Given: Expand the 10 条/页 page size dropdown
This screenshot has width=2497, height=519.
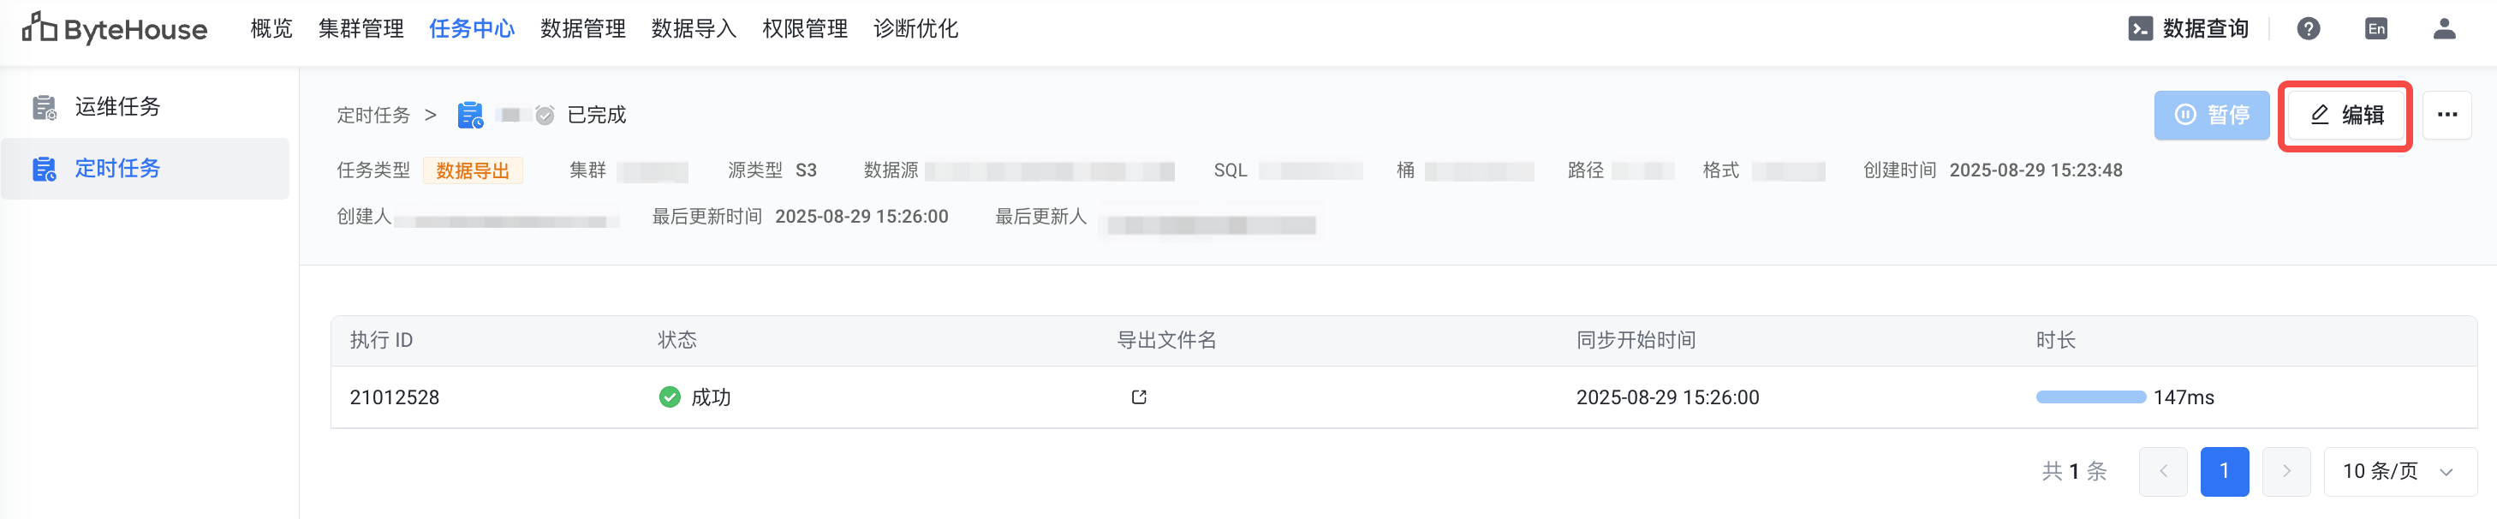Looking at the screenshot, I should [2399, 471].
